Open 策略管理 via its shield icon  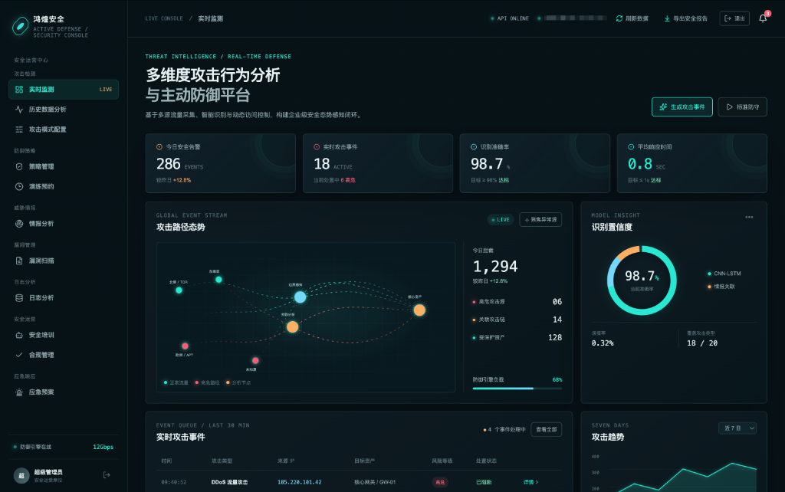pyautogui.click(x=19, y=166)
